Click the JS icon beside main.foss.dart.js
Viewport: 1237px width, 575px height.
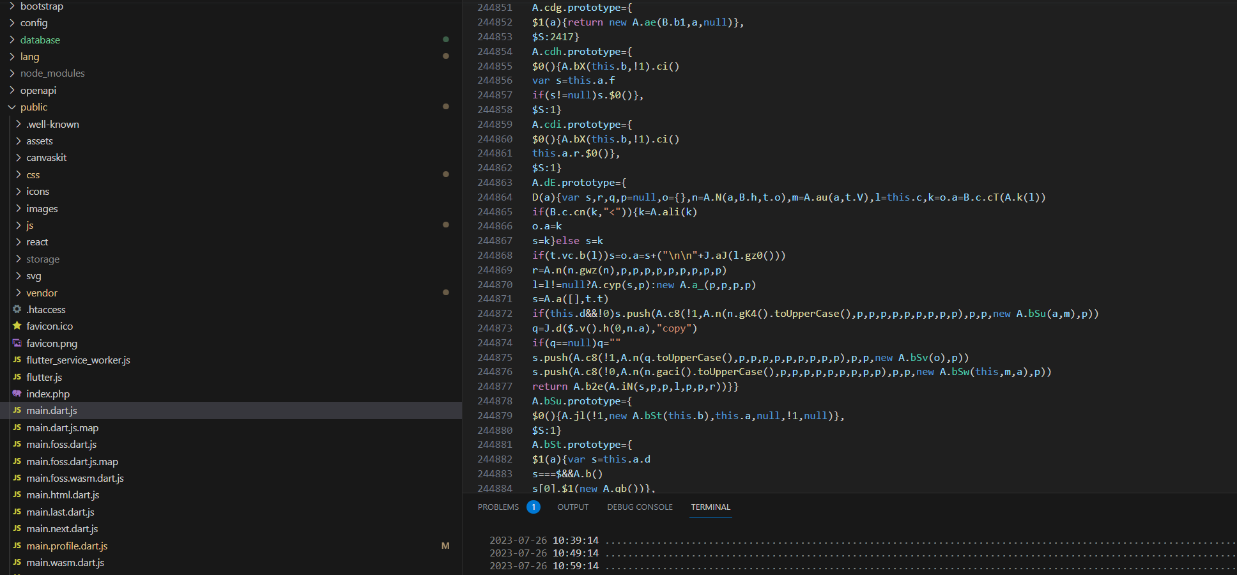(17, 444)
